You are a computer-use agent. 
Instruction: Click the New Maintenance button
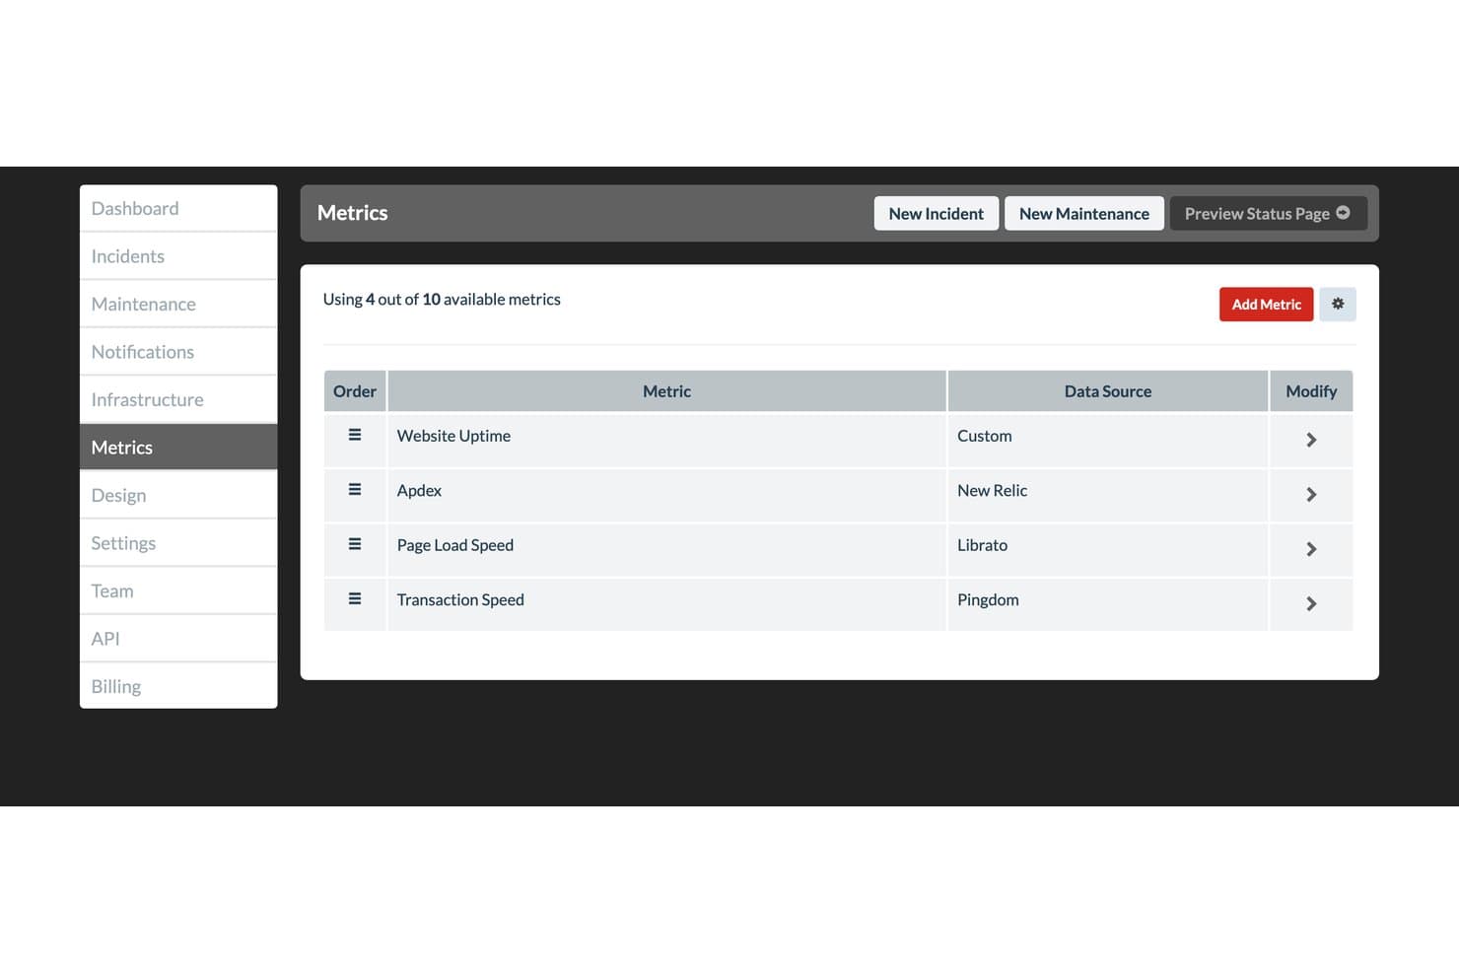click(x=1084, y=214)
